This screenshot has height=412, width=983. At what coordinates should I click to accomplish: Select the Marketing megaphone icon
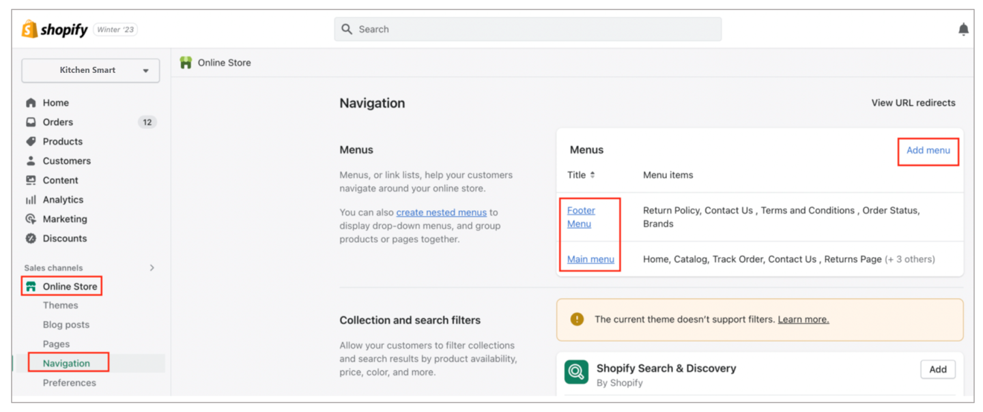(x=29, y=219)
